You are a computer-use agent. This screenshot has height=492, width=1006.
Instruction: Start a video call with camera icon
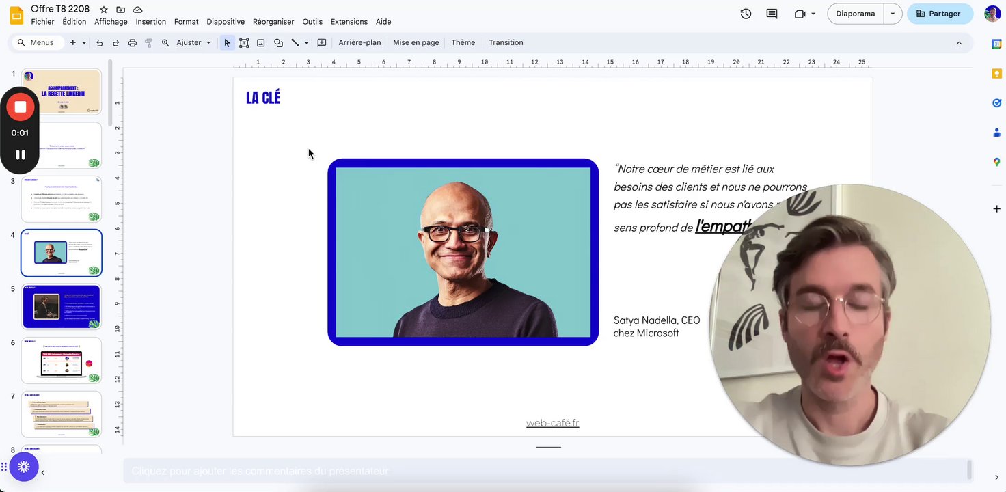pyautogui.click(x=800, y=14)
